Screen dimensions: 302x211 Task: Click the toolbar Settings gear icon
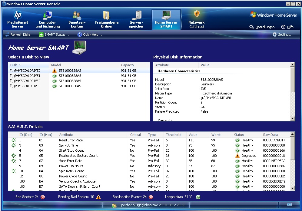(x=275, y=35)
